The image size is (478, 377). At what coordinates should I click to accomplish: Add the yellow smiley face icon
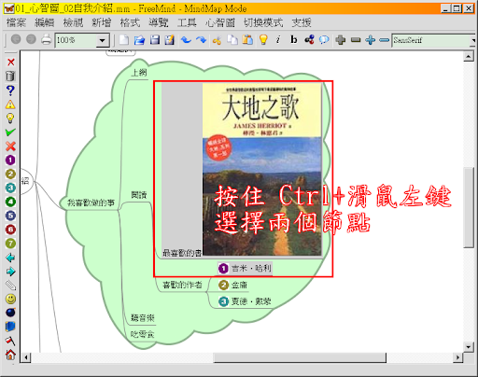tap(10, 299)
